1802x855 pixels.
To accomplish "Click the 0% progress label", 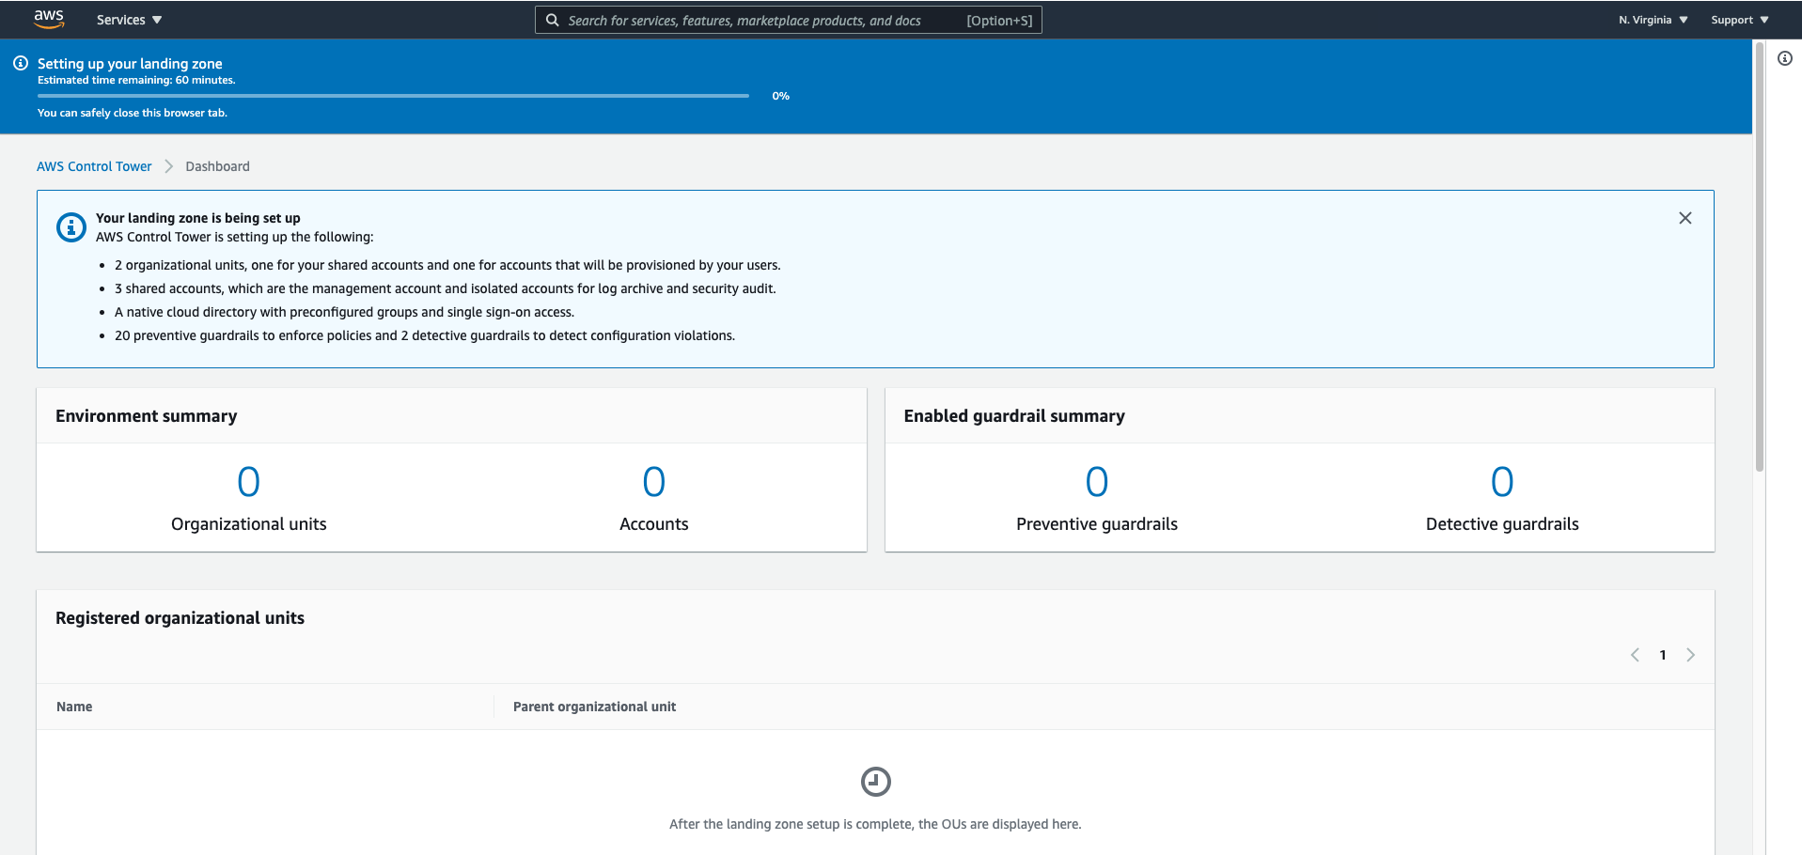I will pos(780,96).
